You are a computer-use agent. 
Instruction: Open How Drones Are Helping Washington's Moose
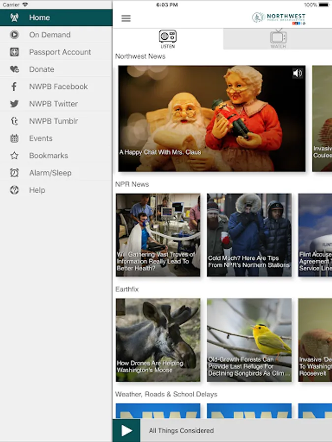click(x=158, y=340)
